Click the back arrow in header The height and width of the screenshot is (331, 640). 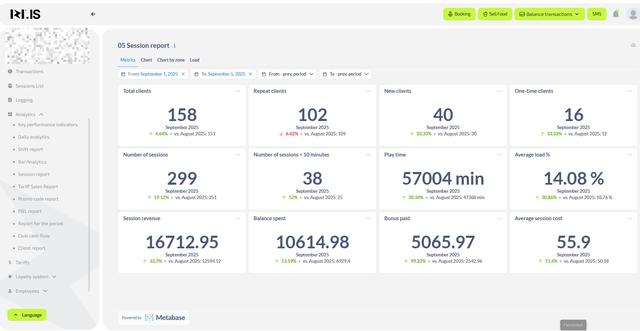coord(93,14)
